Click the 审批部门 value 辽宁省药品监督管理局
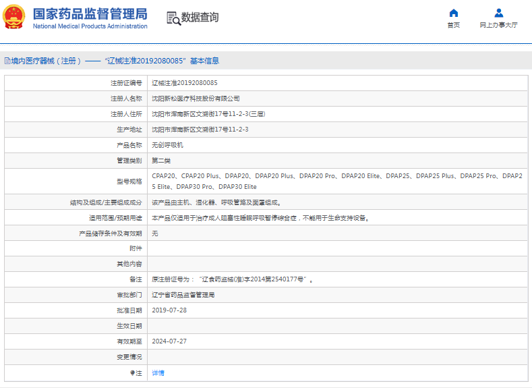Screen dimensions: 532x388 [183, 295]
